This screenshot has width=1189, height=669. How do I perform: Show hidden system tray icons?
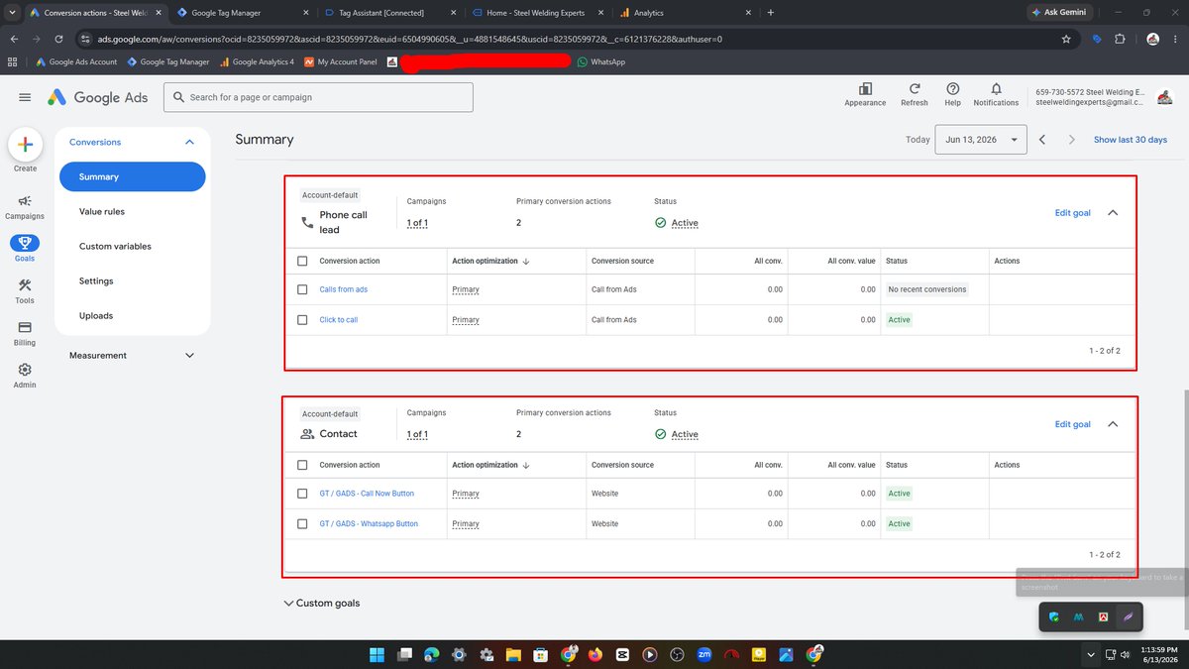click(1091, 654)
